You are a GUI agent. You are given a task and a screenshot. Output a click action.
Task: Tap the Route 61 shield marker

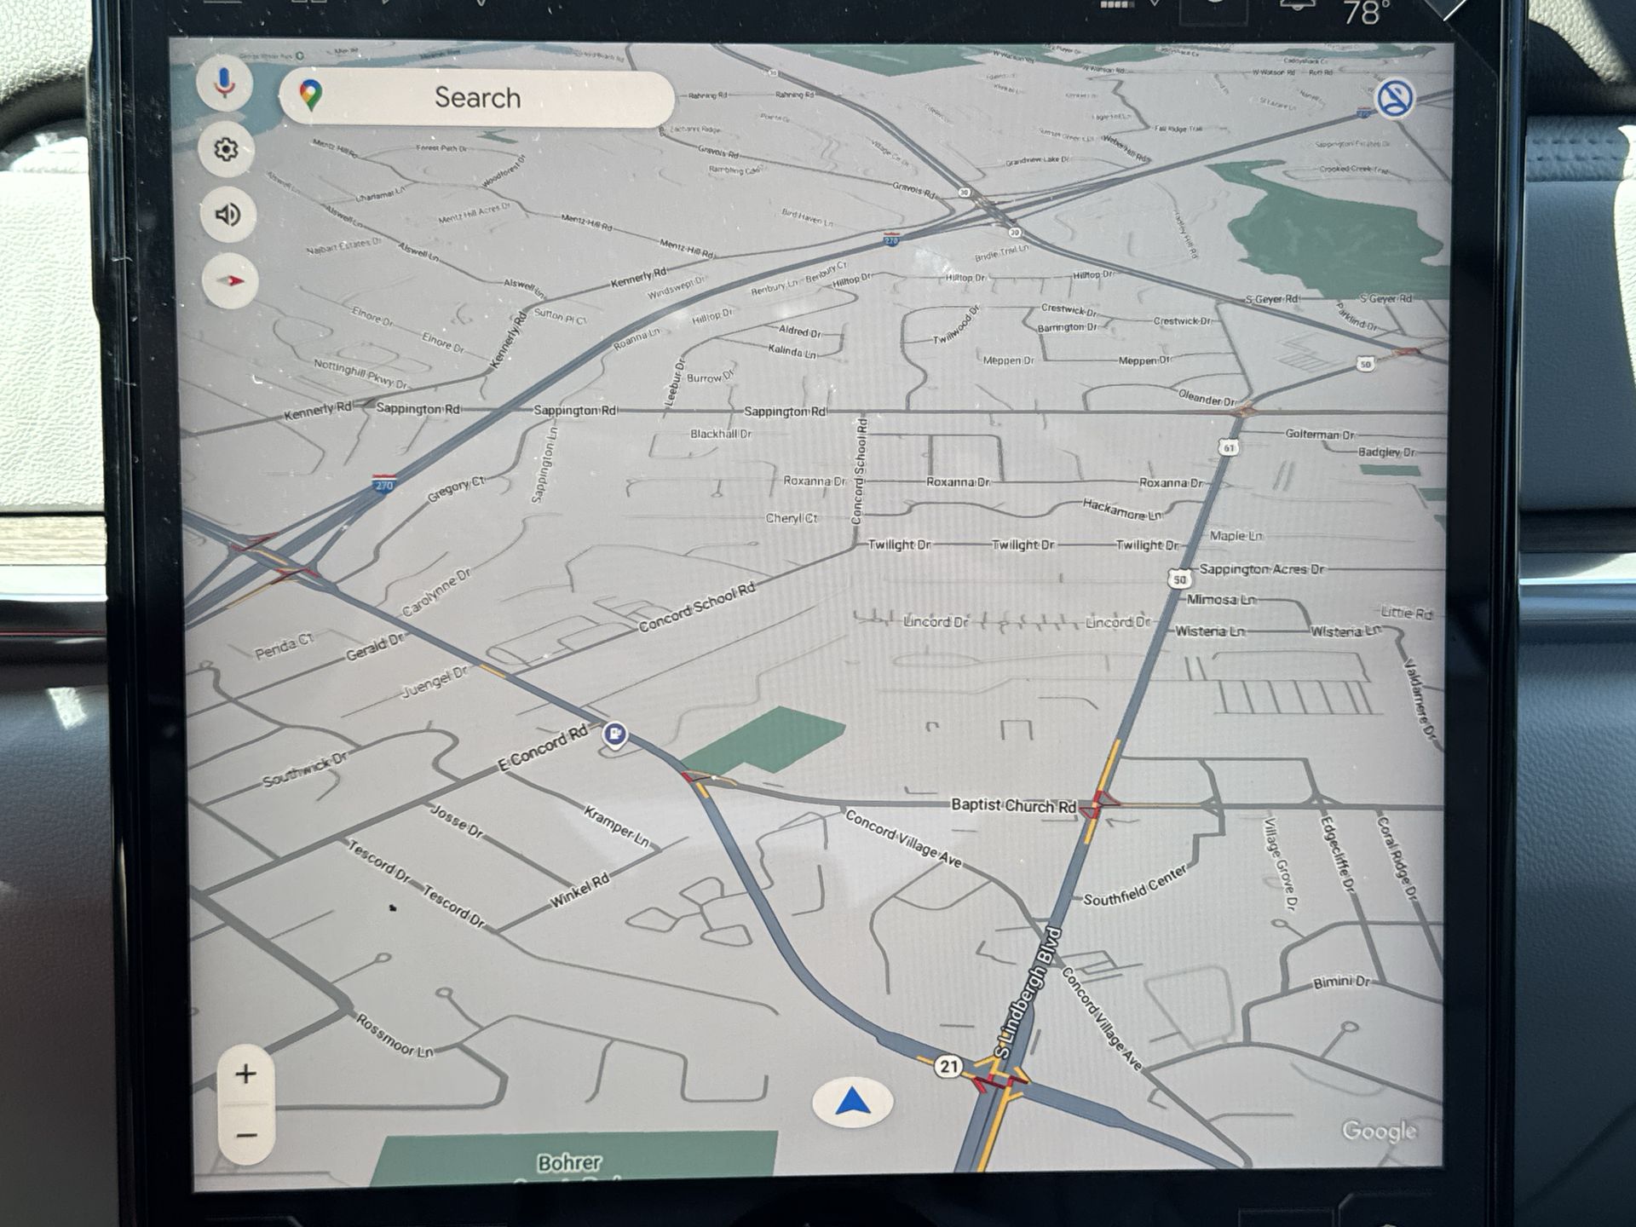pyautogui.click(x=1228, y=447)
